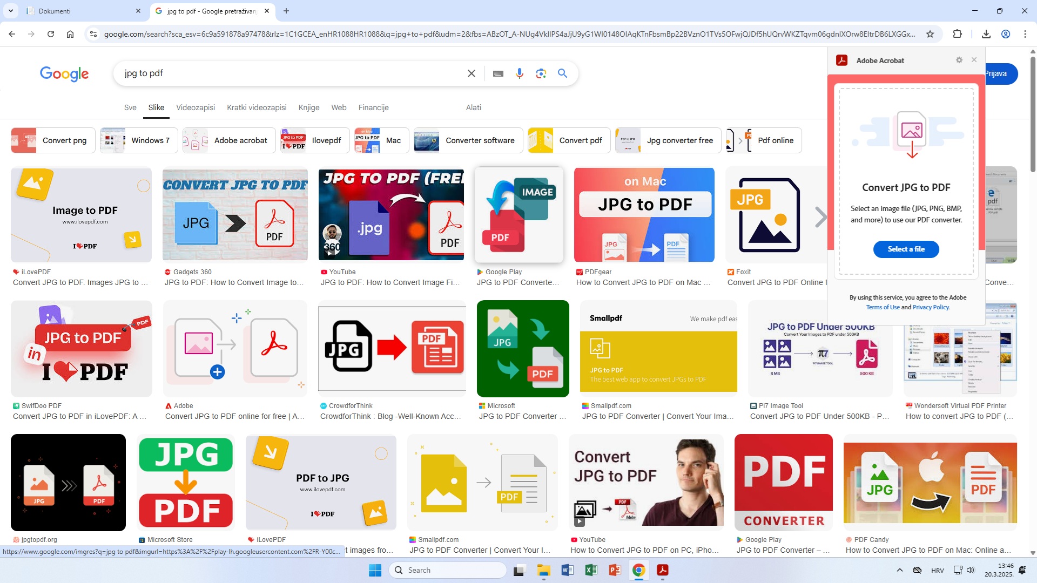Open the Adobe Terms of Use link
This screenshot has width=1037, height=583.
pos(883,307)
